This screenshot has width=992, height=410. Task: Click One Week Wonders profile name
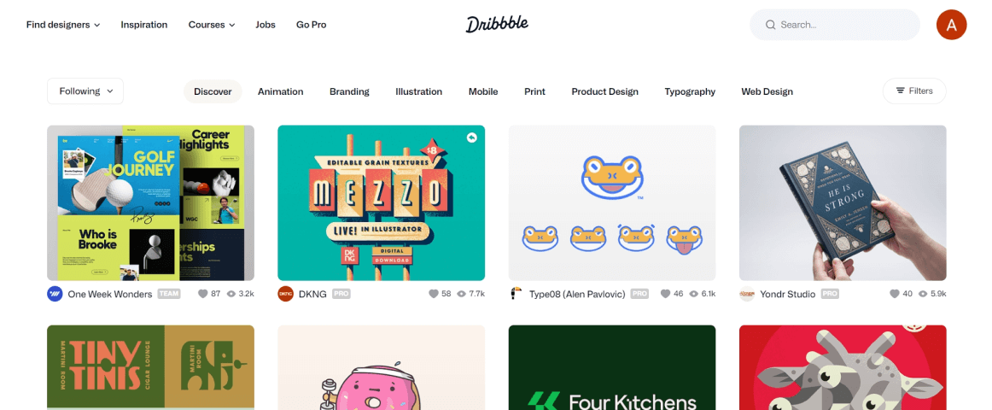tap(110, 294)
